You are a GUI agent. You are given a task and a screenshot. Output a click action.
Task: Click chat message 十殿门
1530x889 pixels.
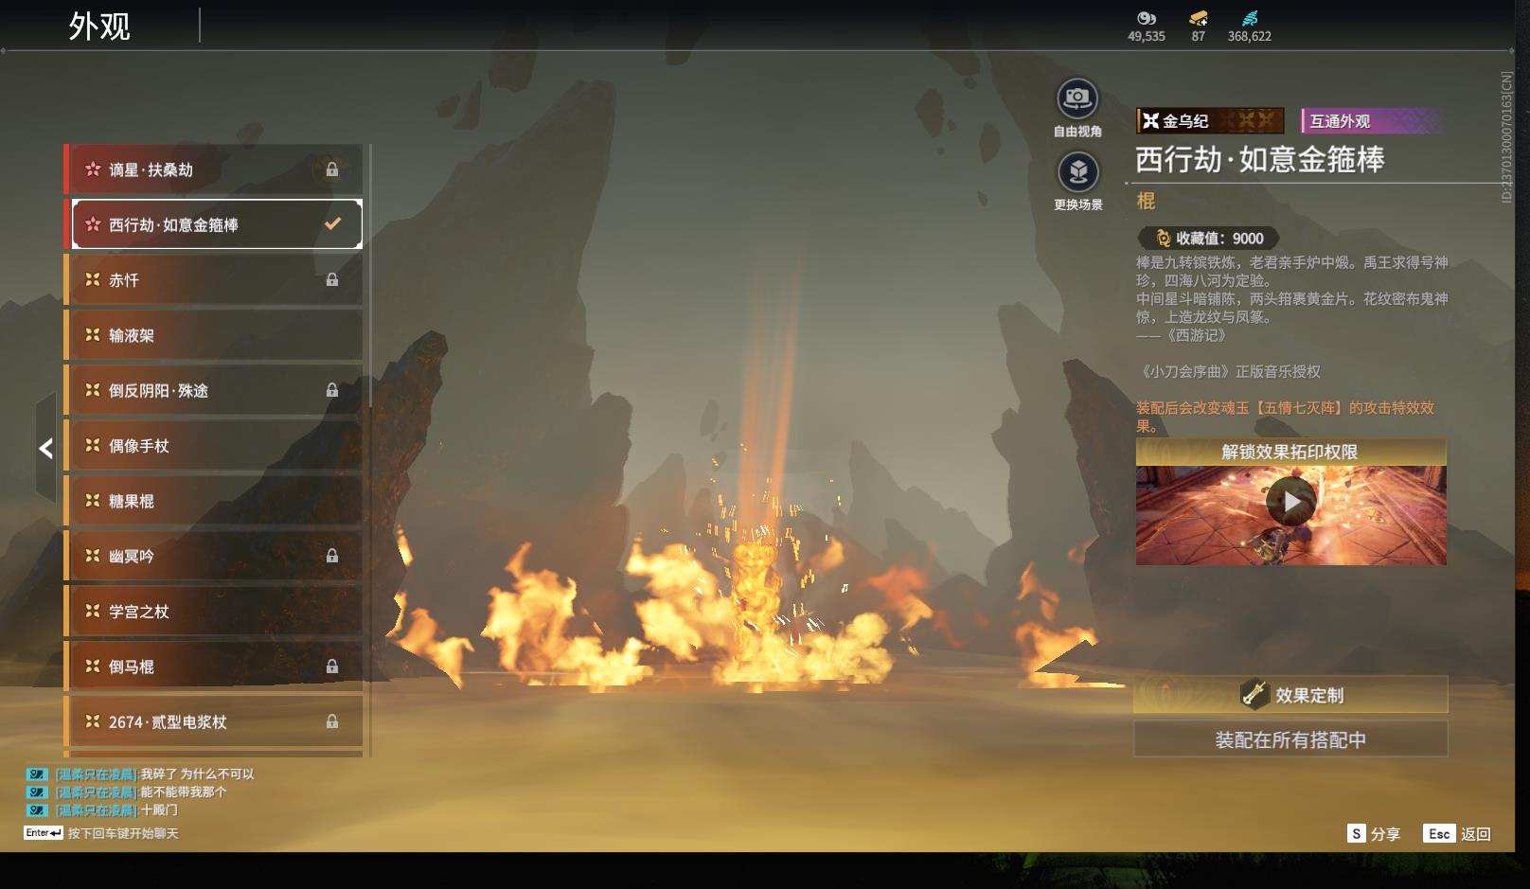(x=159, y=810)
